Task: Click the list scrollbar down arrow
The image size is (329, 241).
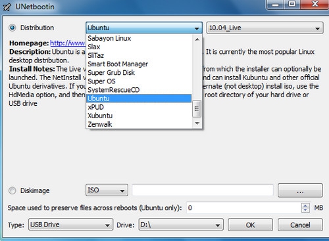Action: tap(197, 123)
